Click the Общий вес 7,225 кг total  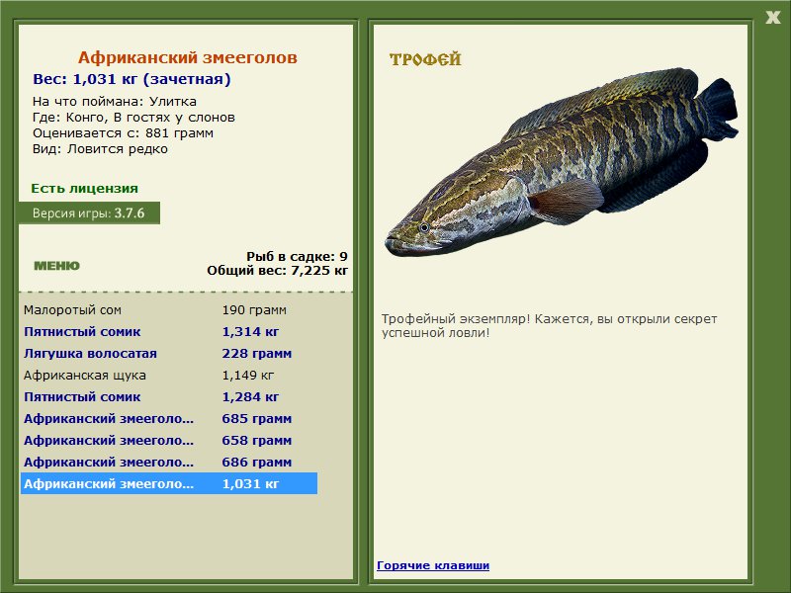[x=277, y=270]
